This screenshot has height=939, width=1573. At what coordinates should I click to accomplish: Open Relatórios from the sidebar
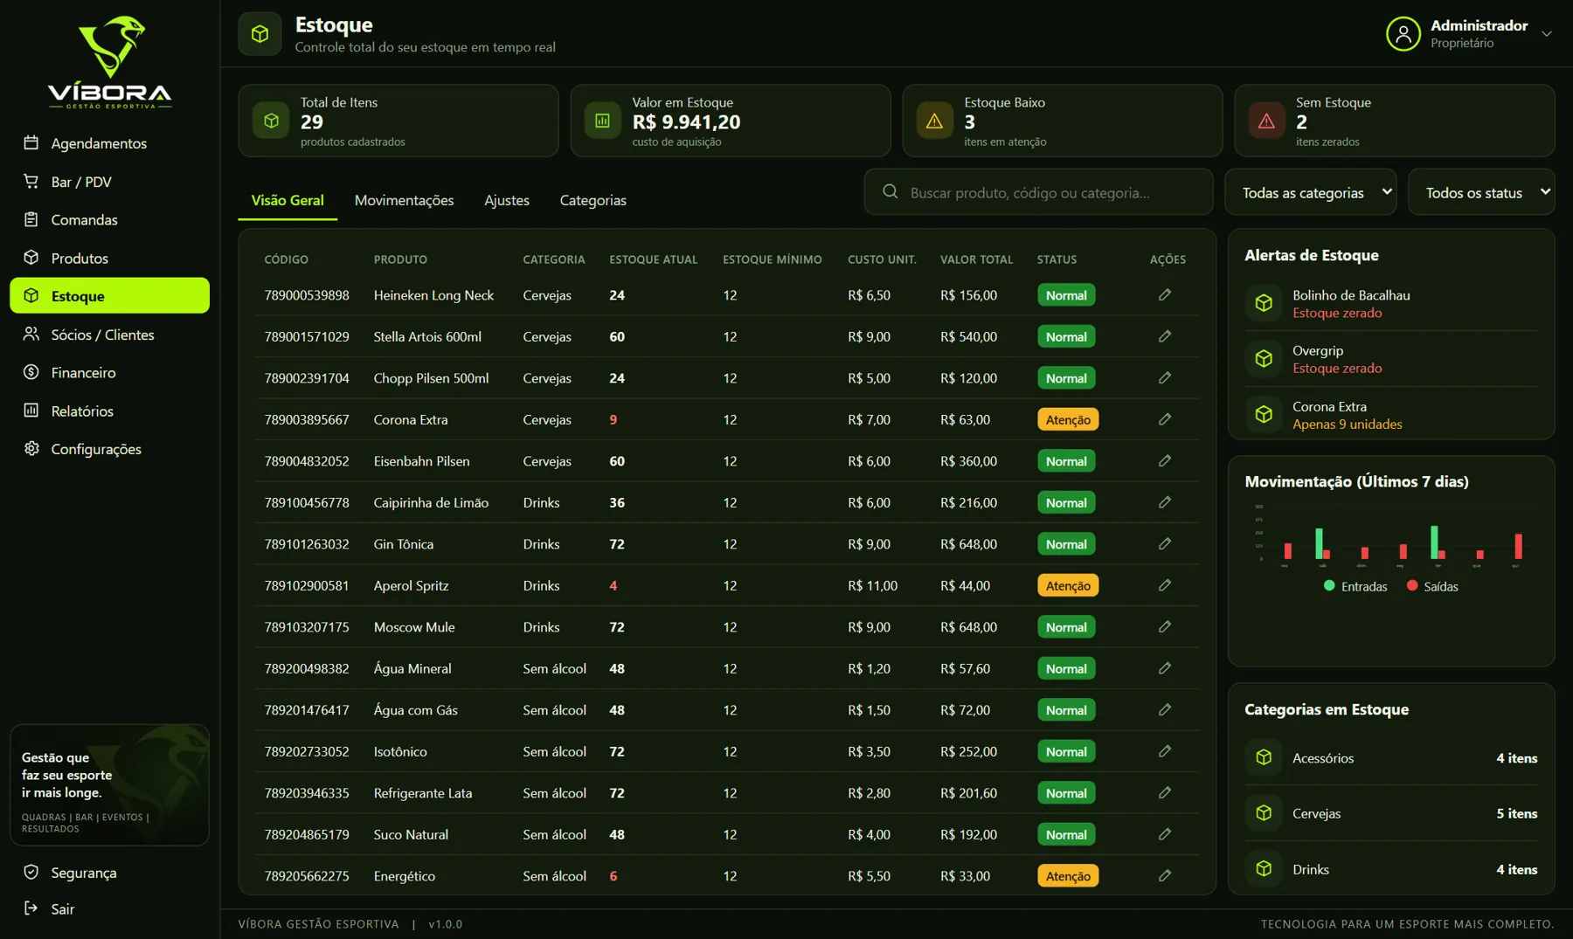click(109, 411)
